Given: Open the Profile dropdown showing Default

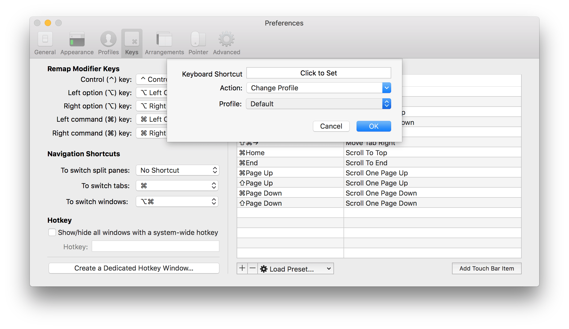Looking at the screenshot, I should [319, 104].
